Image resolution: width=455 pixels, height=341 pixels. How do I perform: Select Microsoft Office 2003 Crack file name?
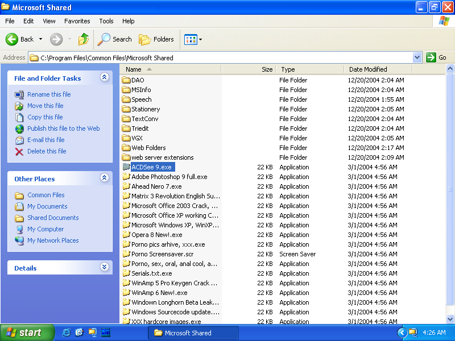(x=175, y=206)
